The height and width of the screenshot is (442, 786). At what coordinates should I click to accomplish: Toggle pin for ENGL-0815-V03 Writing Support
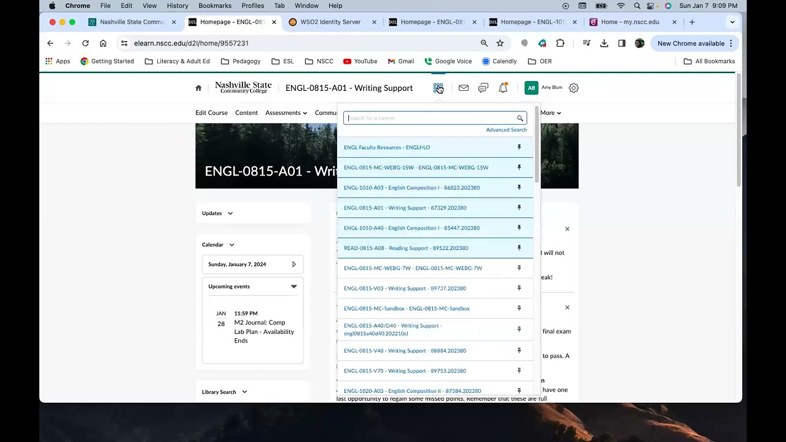click(519, 289)
